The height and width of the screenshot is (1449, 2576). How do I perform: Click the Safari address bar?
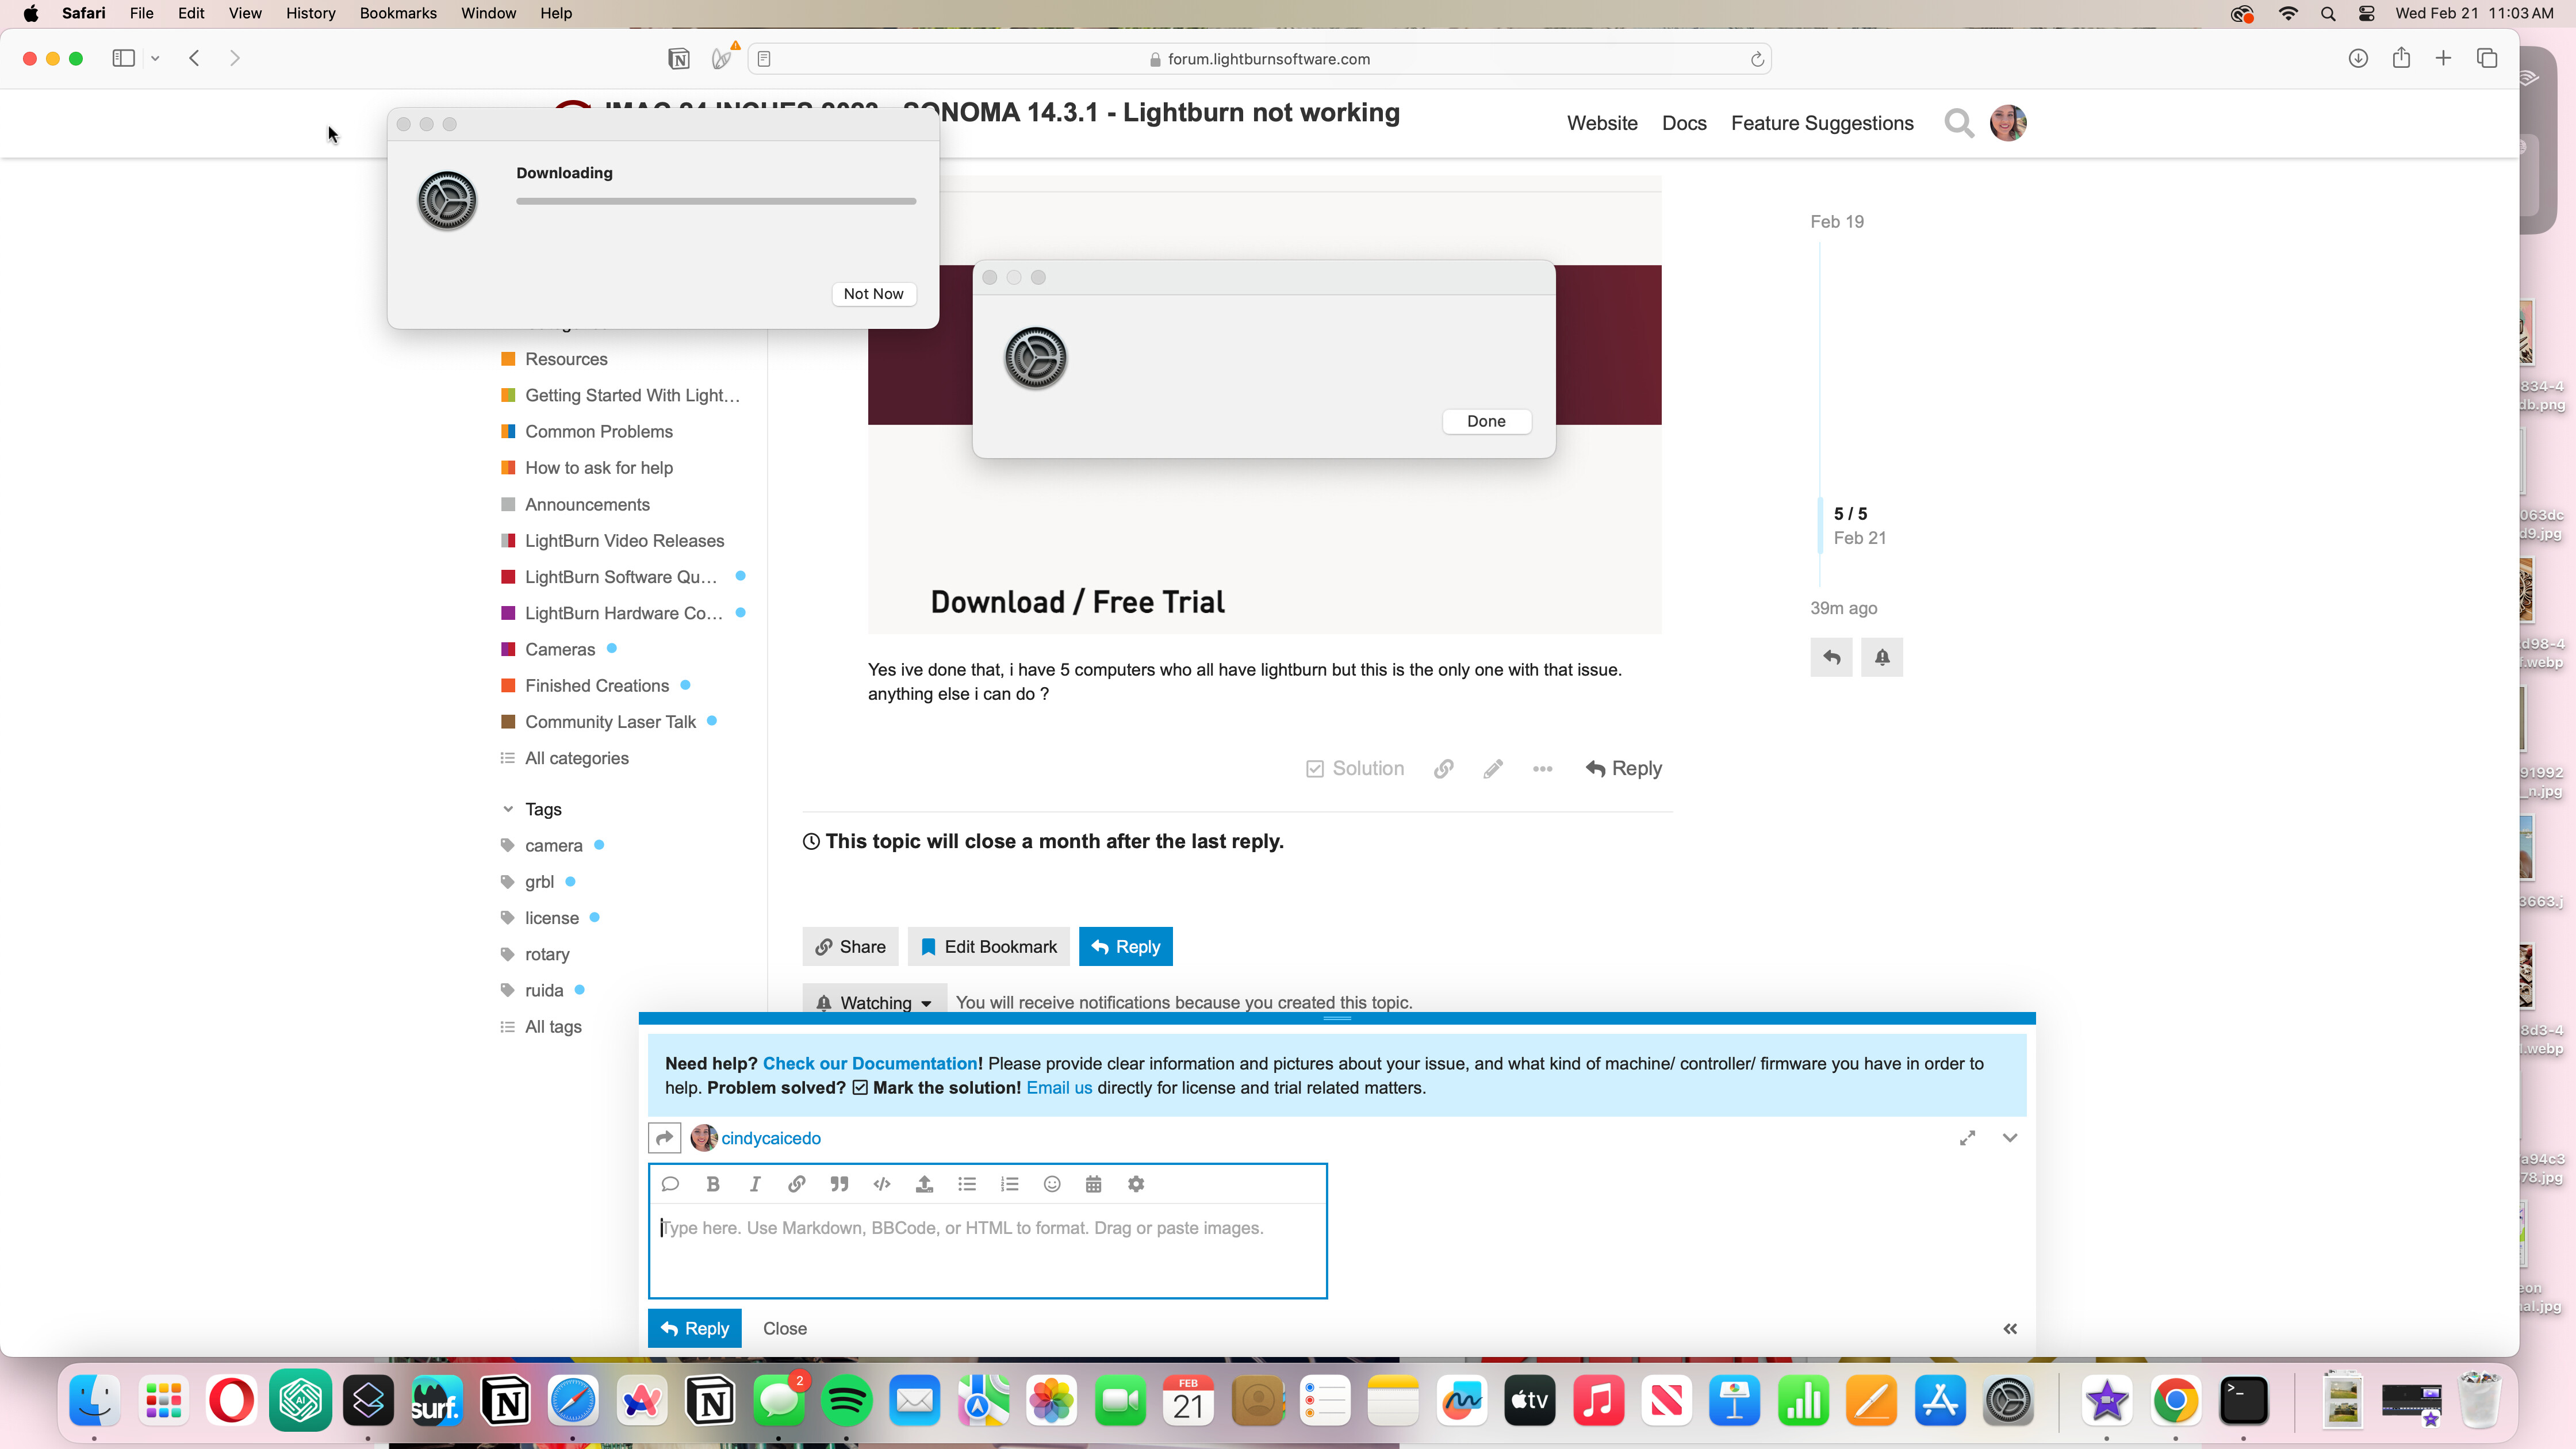pos(1259,59)
